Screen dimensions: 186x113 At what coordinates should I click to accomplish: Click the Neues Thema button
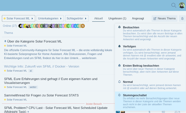164,18
